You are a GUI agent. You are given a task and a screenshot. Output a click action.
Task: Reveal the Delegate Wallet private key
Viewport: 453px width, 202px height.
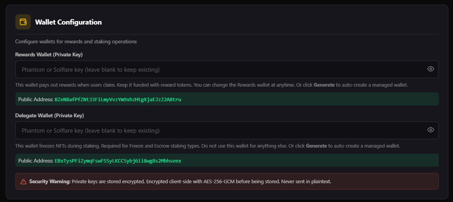click(431, 130)
